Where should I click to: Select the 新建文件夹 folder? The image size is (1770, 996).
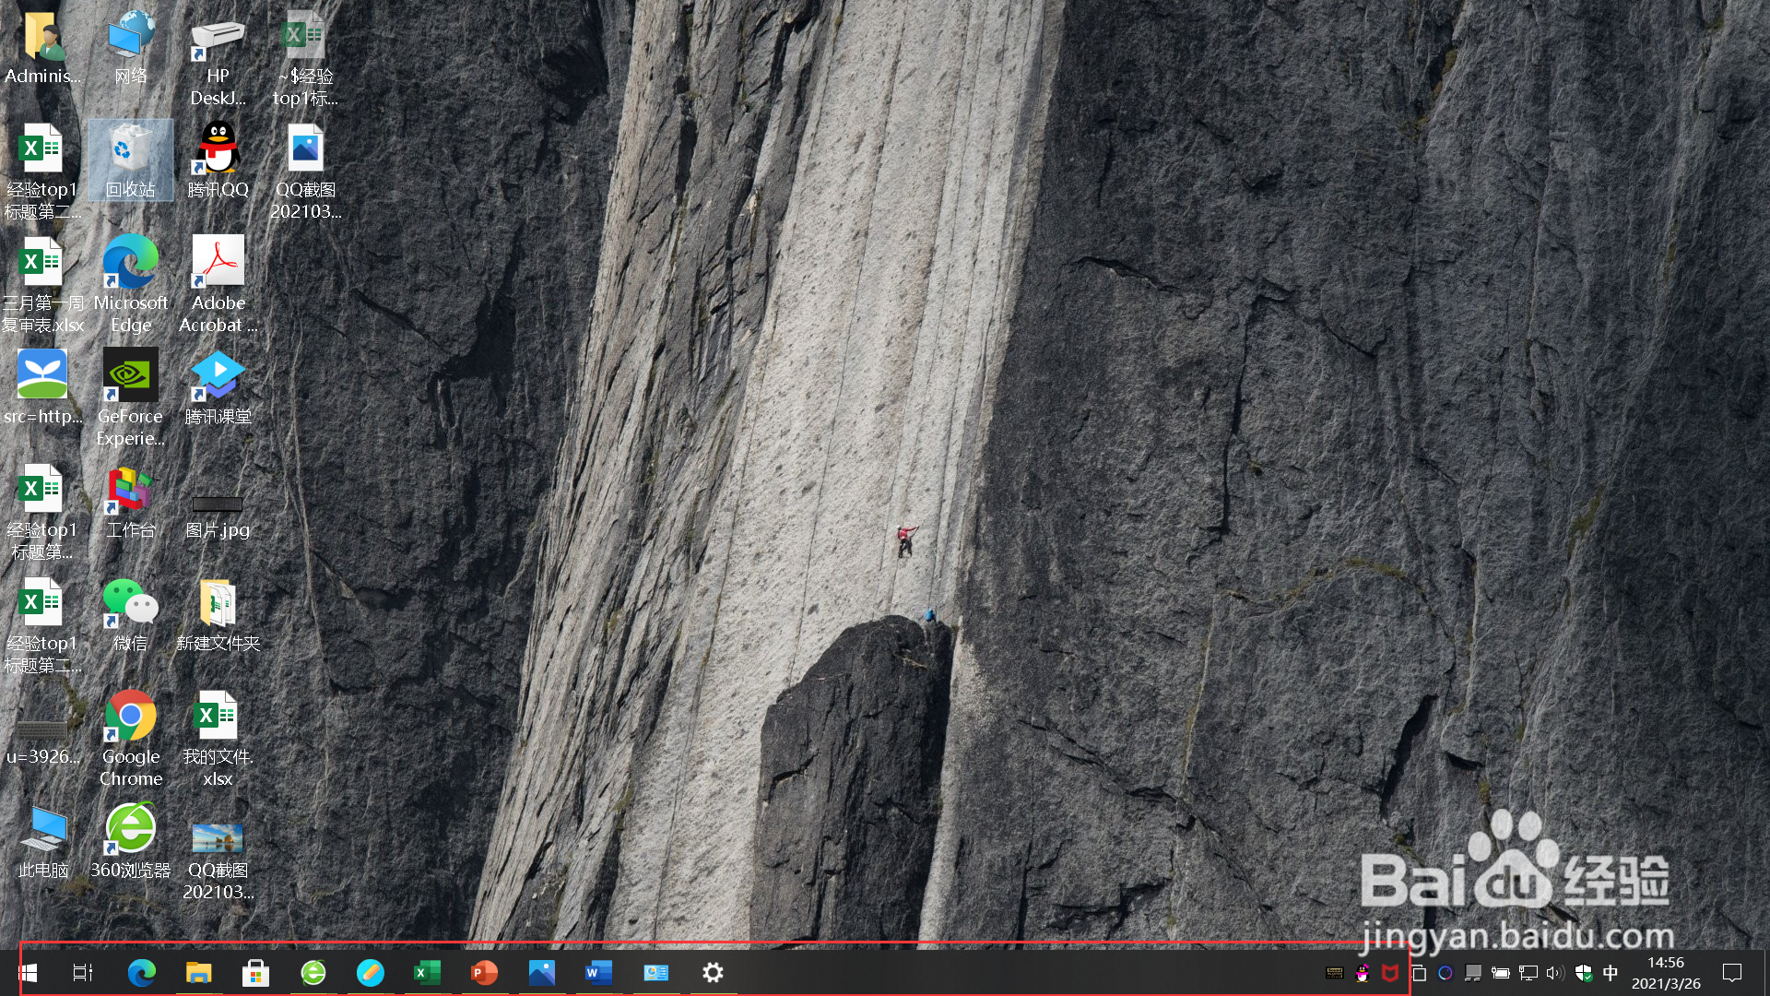click(x=218, y=614)
